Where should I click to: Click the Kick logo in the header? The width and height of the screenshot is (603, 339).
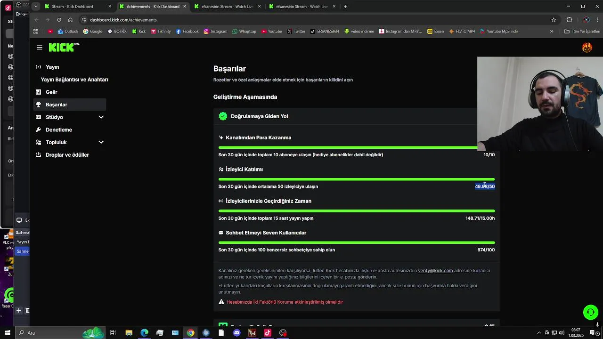(64, 48)
